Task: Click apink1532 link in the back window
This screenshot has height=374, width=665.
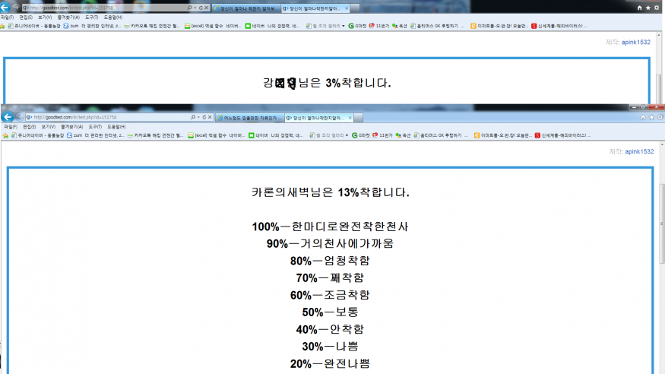Action: (x=635, y=42)
